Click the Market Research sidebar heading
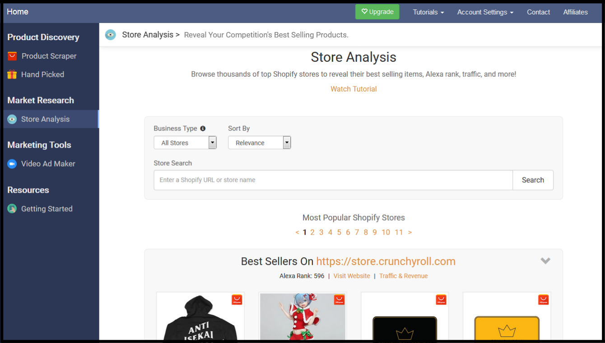 pos(41,100)
